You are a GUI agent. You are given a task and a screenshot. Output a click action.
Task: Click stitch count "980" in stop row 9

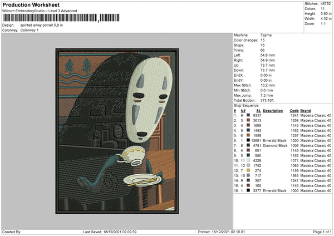pyautogui.click(x=258, y=155)
